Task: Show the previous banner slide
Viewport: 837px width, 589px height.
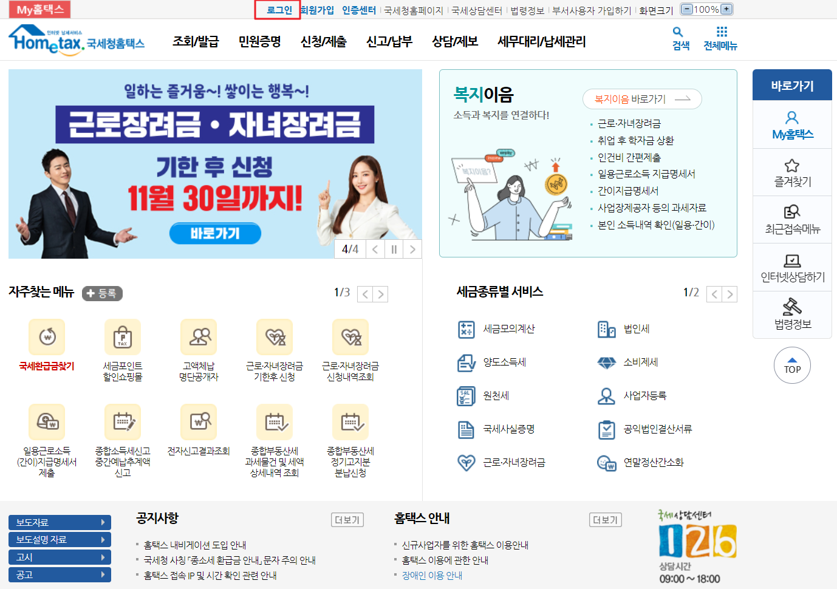Action: tap(375, 249)
